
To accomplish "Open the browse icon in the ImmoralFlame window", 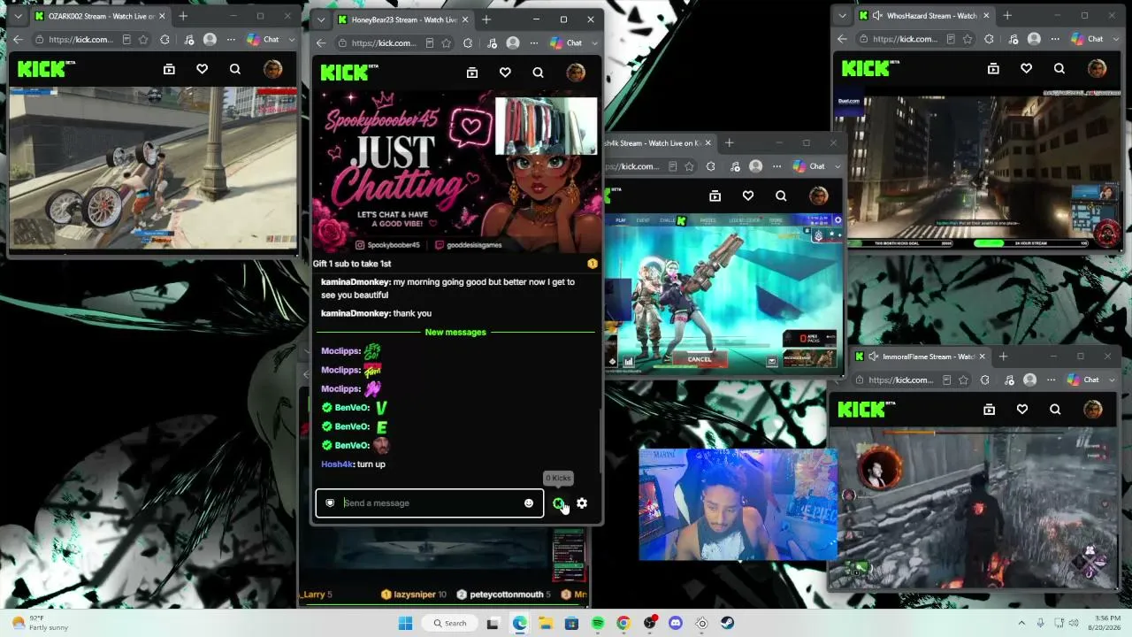I will pos(990,409).
